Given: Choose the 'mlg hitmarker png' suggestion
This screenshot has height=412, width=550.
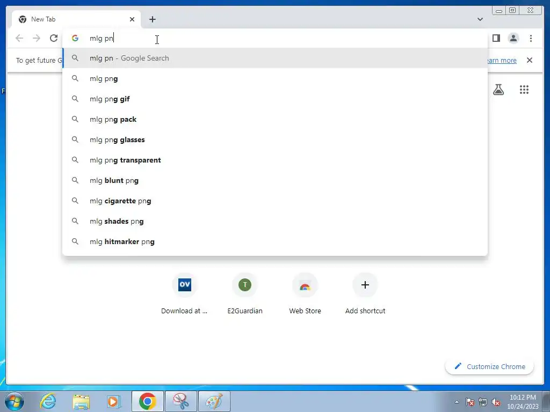Looking at the screenshot, I should [x=275, y=241].
